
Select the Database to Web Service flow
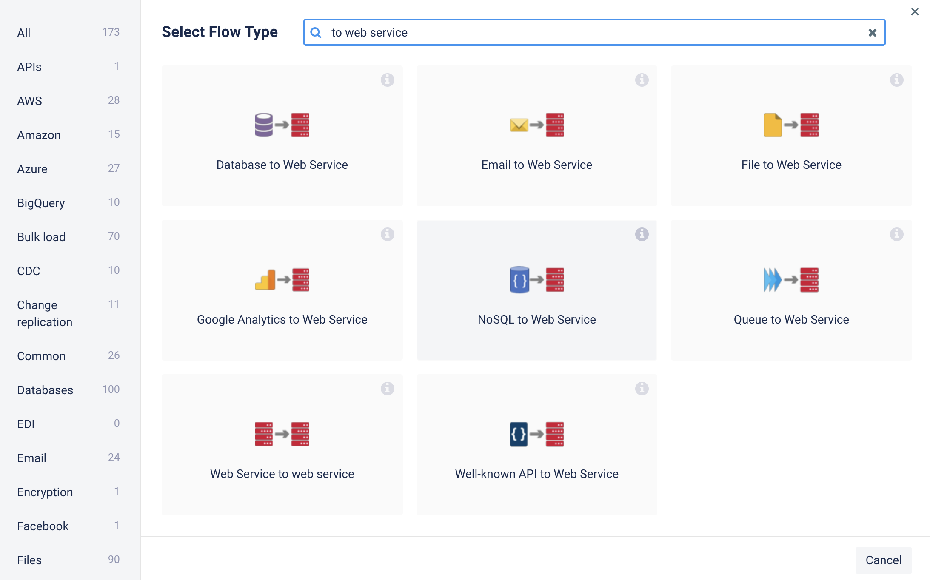(282, 136)
